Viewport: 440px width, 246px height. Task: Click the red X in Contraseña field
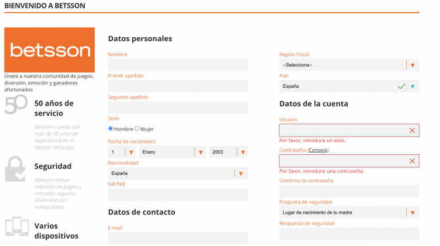[412, 161]
